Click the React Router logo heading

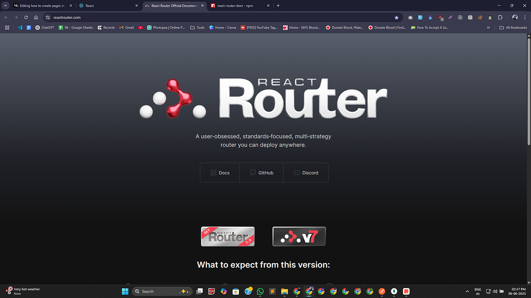pos(264,98)
